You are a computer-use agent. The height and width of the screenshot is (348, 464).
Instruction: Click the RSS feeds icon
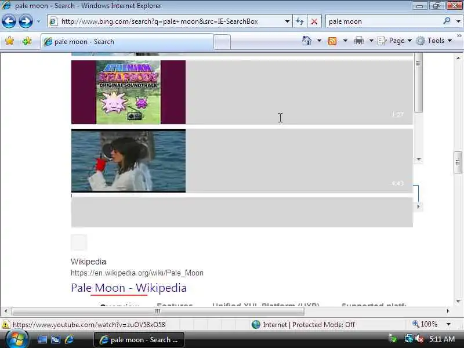pyautogui.click(x=332, y=41)
